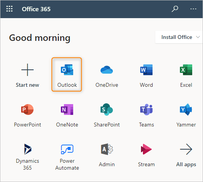Launch the Outlook app
The image size is (203, 182).
coord(67,74)
